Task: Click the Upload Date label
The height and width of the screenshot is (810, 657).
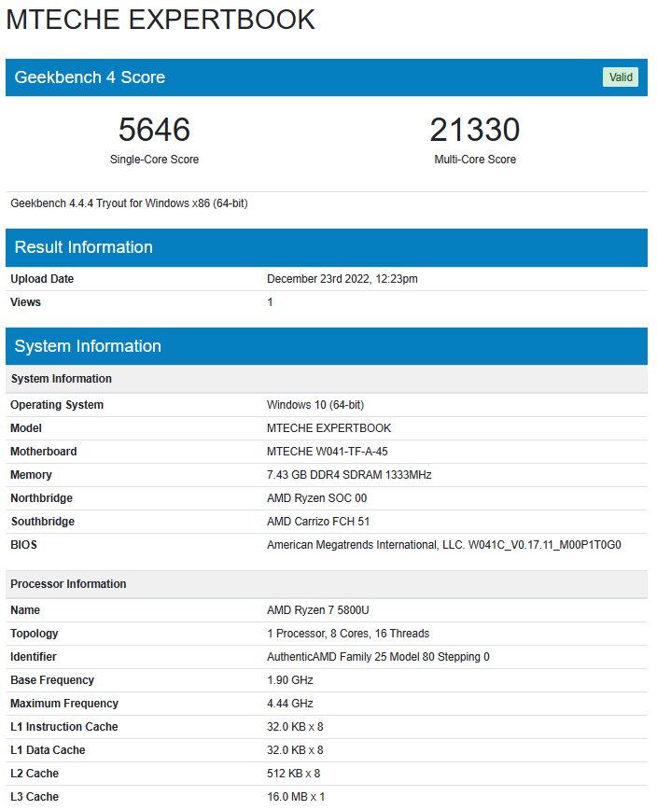Action: click(x=42, y=279)
